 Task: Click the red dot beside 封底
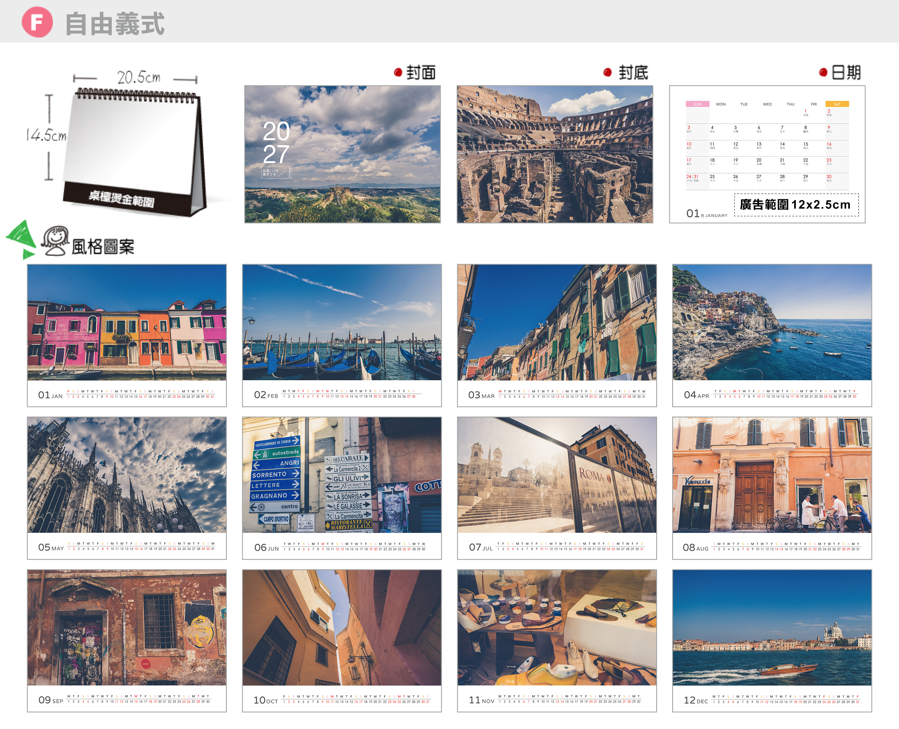pos(607,72)
